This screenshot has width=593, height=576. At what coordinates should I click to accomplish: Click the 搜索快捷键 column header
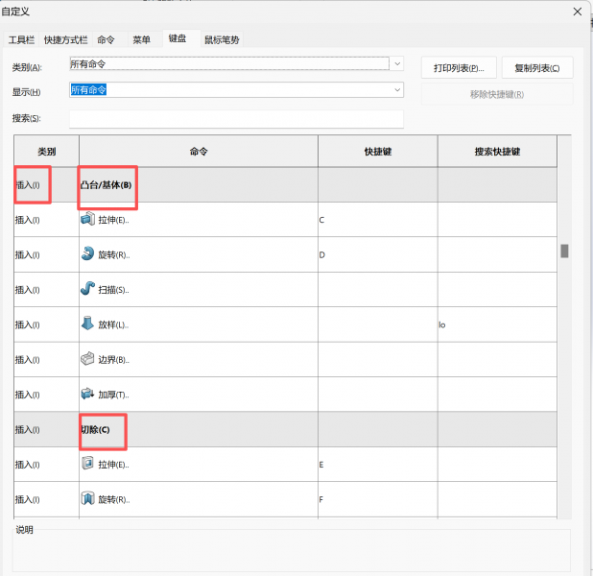497,152
